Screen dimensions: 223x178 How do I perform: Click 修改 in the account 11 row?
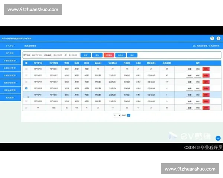pos(198,108)
